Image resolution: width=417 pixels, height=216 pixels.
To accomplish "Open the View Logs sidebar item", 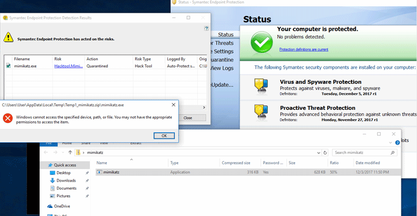I will [x=221, y=68].
